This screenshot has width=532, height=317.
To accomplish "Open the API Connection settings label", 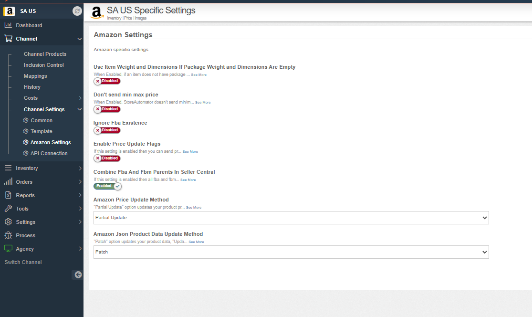I will coord(49,153).
